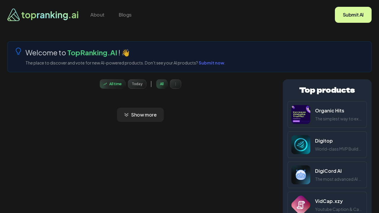379x213 pixels.
Task: Click the waving hand emoji in heading
Action: 125,53
